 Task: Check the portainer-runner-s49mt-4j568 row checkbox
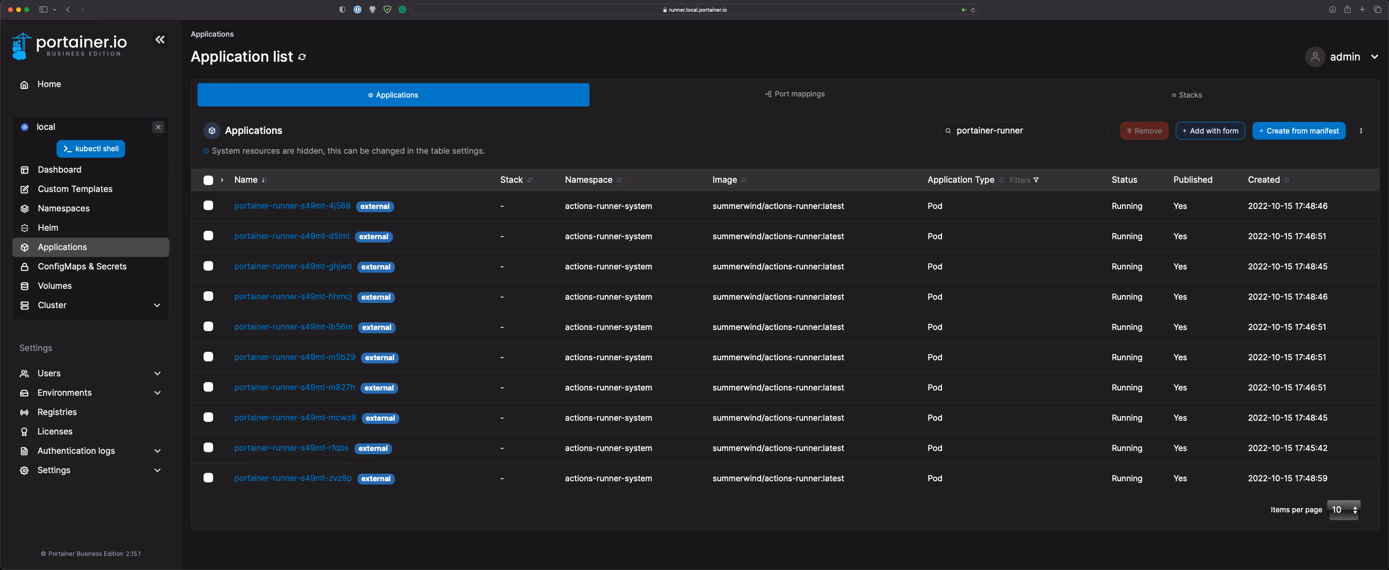[208, 206]
